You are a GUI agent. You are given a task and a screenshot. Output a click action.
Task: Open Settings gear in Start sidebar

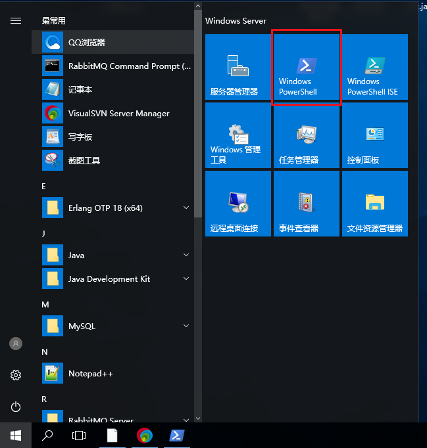(x=16, y=375)
